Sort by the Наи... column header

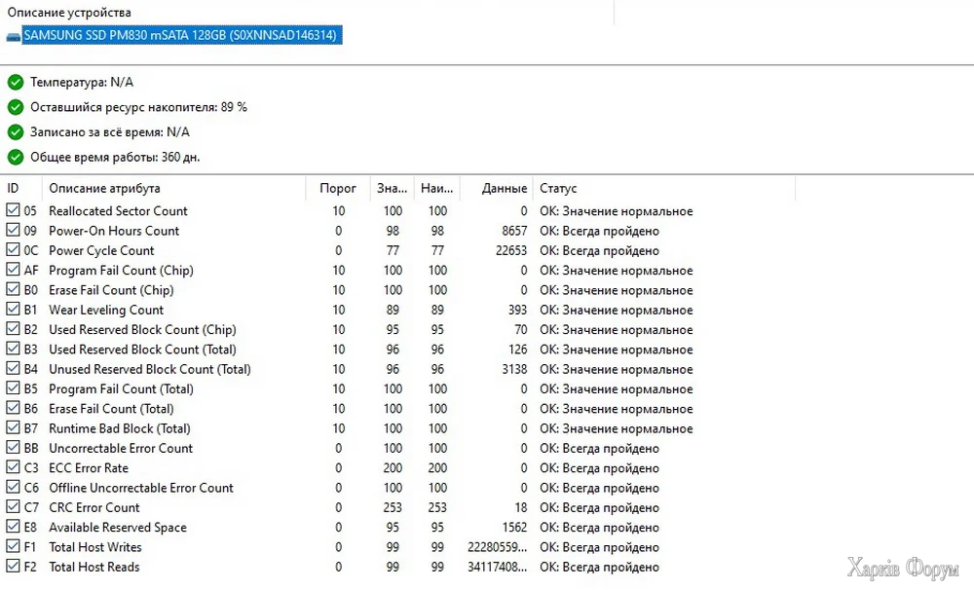pos(436,188)
